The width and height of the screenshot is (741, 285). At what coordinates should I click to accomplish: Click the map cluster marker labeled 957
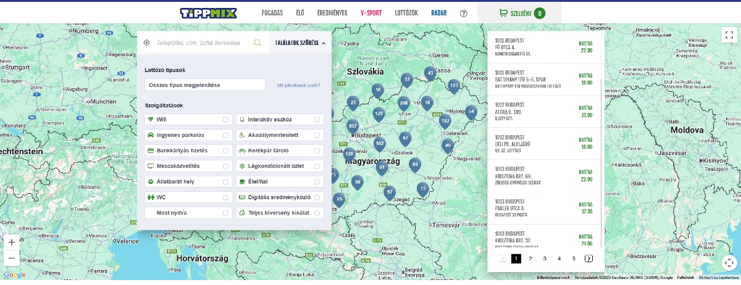click(x=353, y=126)
